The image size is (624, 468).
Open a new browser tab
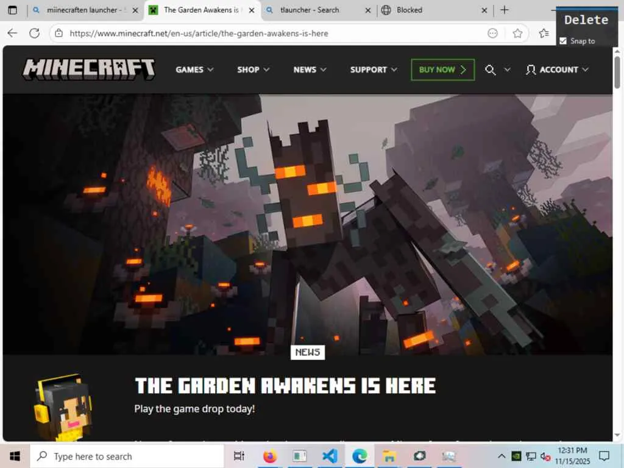coord(504,10)
